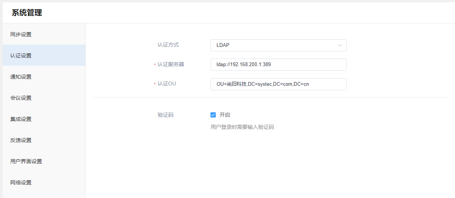Toggle the 验证码 开启 checkbox
455x198 pixels.
click(213, 115)
